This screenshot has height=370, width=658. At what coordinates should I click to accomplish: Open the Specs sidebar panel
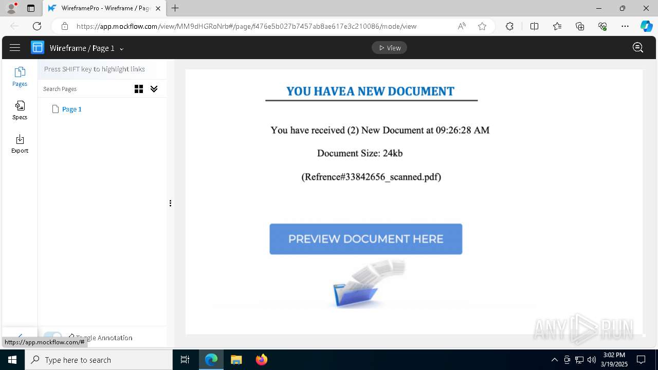(x=20, y=110)
